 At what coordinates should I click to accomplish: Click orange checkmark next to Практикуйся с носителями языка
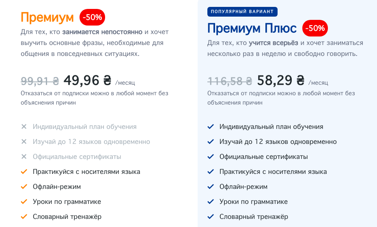tap(24, 171)
